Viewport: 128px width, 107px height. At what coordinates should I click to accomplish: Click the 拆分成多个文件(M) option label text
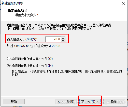[32, 66]
